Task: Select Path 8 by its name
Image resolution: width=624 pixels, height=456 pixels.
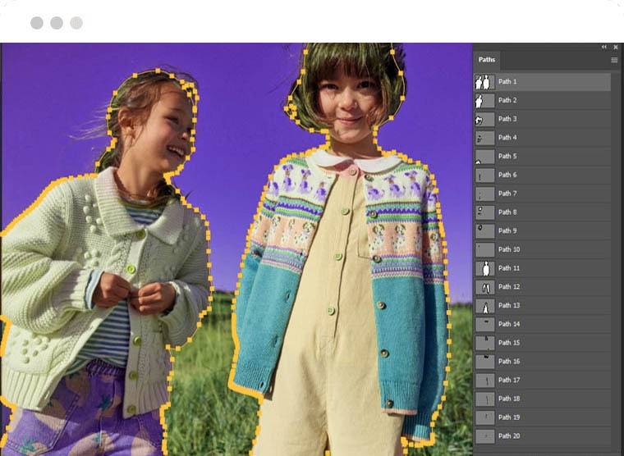Action: (x=508, y=212)
